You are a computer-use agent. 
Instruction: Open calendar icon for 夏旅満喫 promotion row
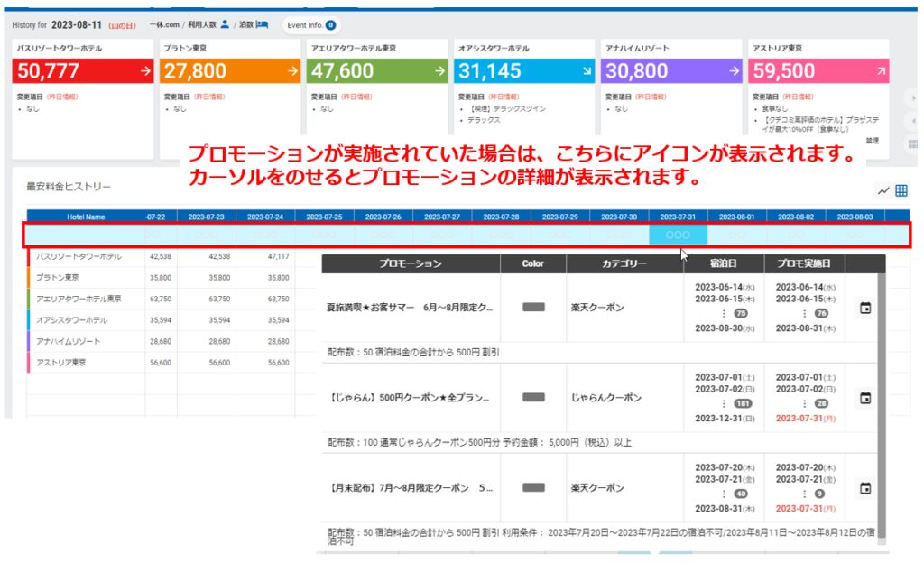[865, 309]
